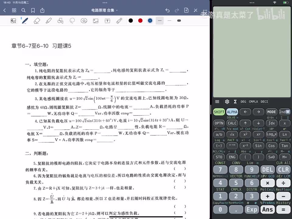Tap the ENG key
Image resolution: width=292 pixels, height=219 pixels.
pyautogui.click(x=232, y=157)
